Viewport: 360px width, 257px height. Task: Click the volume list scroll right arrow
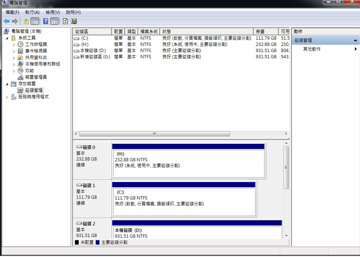click(286, 134)
